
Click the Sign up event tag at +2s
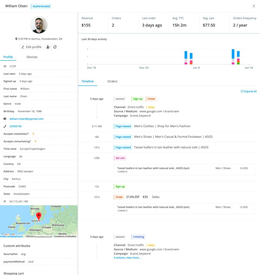tap(120, 186)
